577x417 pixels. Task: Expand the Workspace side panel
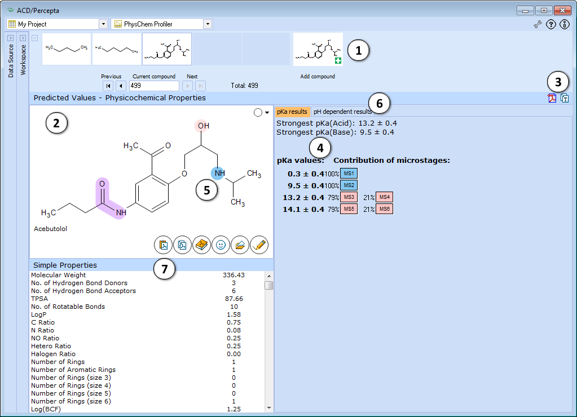(23, 38)
